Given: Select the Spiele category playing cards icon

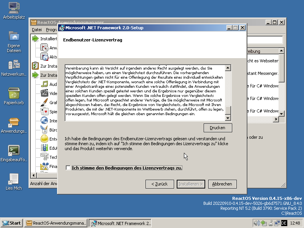Looking at the screenshot, I should coord(44,111).
